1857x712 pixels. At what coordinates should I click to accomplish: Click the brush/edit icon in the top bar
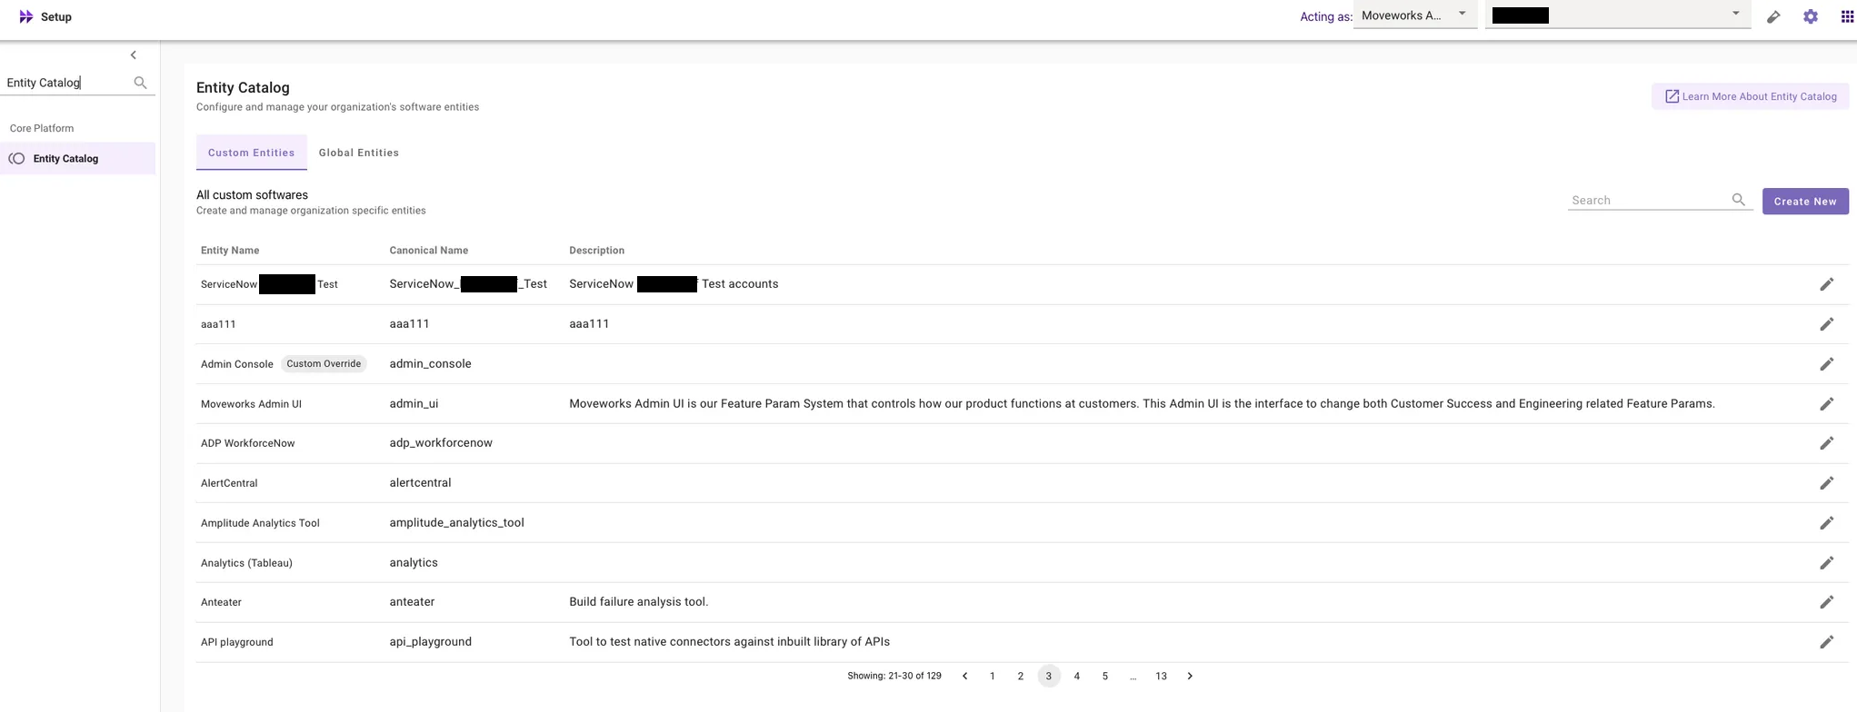[x=1773, y=16]
